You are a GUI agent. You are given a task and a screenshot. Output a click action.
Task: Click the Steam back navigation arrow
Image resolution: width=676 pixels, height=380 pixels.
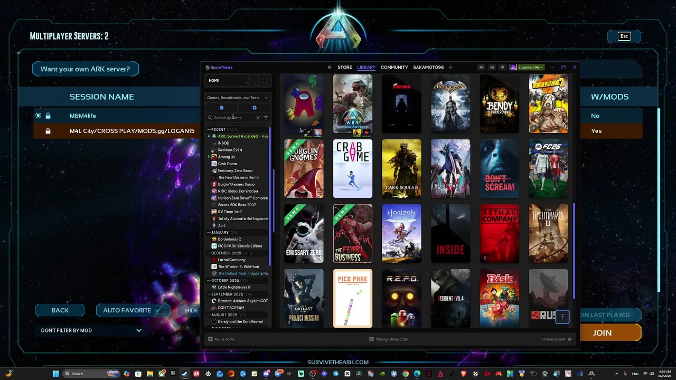330,68
